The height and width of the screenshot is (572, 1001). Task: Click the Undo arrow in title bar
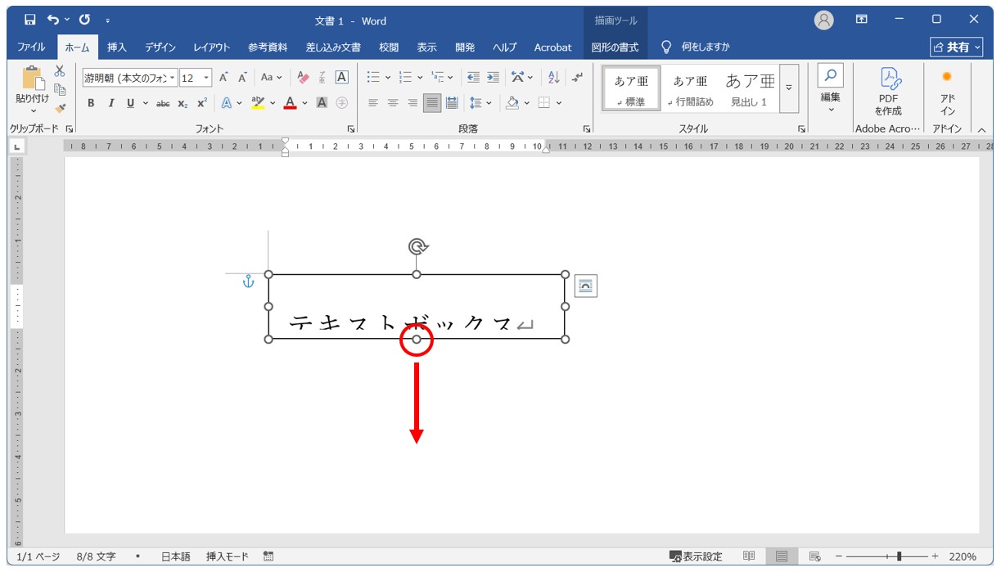53,20
